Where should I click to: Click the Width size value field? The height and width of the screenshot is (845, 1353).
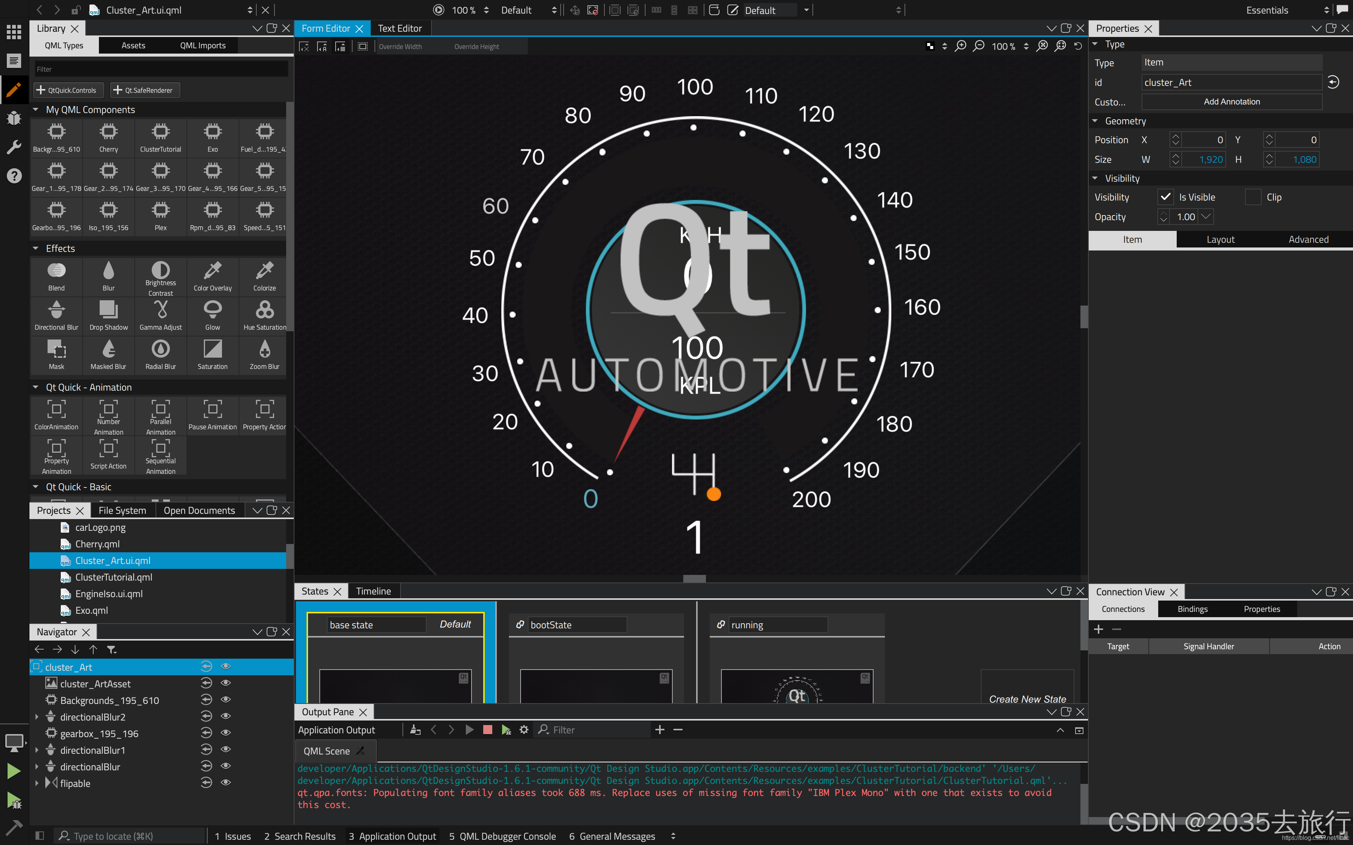(x=1203, y=159)
